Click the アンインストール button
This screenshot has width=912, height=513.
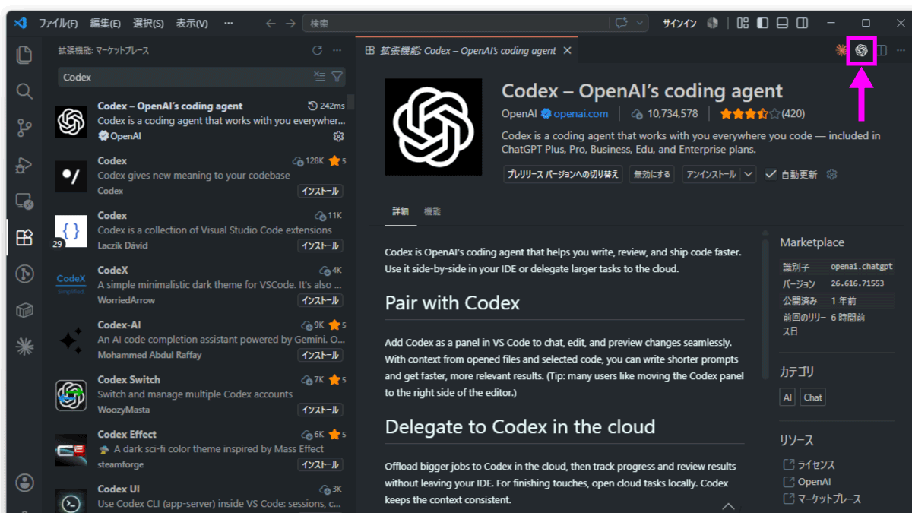click(711, 174)
